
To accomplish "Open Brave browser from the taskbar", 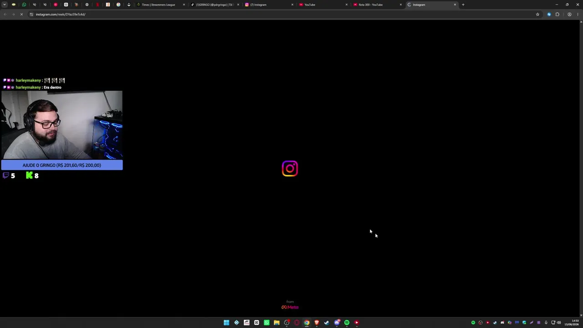I will [317, 323].
